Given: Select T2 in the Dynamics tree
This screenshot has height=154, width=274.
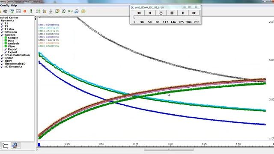Looking at the screenshot, I should pos(6,26).
